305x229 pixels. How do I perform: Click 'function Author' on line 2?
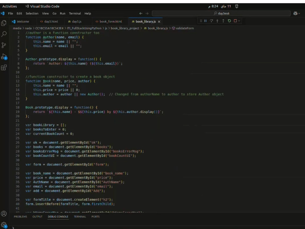click(40, 37)
